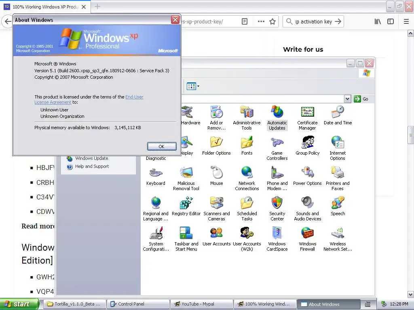This screenshot has width=414, height=310.
Task: Switch to 100% Working Wind... taskbar item
Action: [x=265, y=304]
